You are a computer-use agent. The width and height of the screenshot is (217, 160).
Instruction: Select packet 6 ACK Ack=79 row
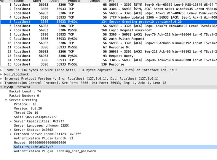108,26
